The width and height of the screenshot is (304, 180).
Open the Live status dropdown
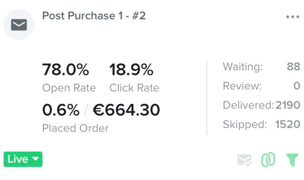point(23,159)
